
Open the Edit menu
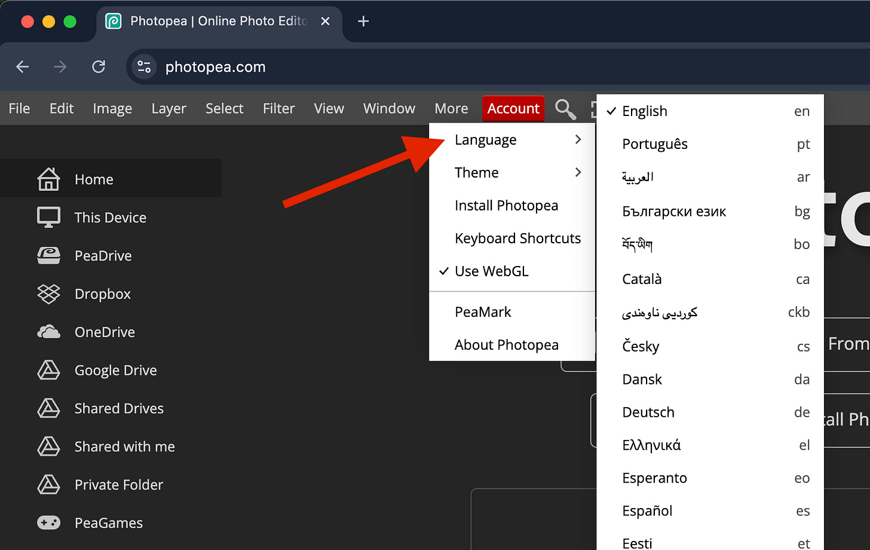(62, 108)
